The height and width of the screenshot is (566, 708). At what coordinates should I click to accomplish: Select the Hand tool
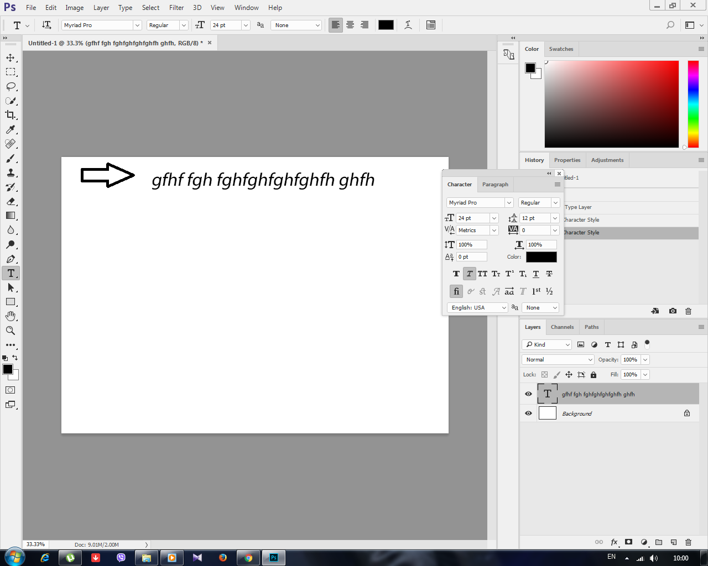coord(11,316)
